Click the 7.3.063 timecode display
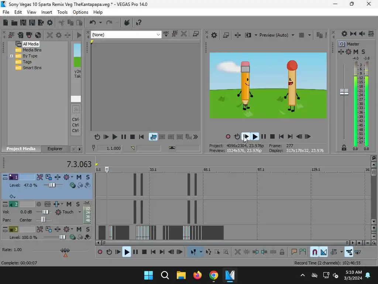 (x=79, y=164)
